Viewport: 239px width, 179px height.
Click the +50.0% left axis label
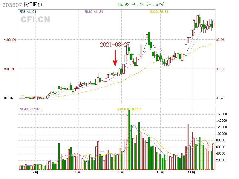10,69
